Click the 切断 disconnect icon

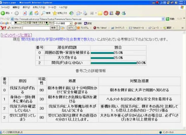76,23
